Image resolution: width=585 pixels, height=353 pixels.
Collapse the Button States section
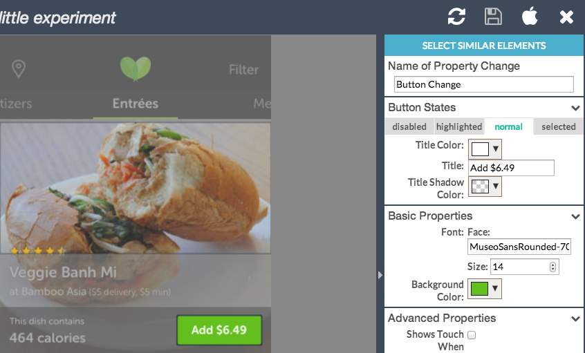(x=575, y=108)
